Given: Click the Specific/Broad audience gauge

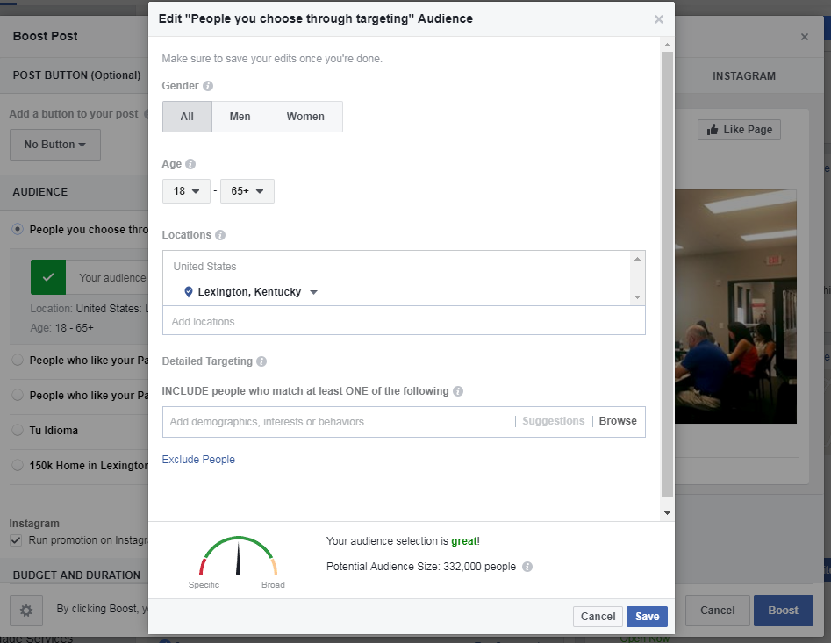Looking at the screenshot, I should pos(238,557).
